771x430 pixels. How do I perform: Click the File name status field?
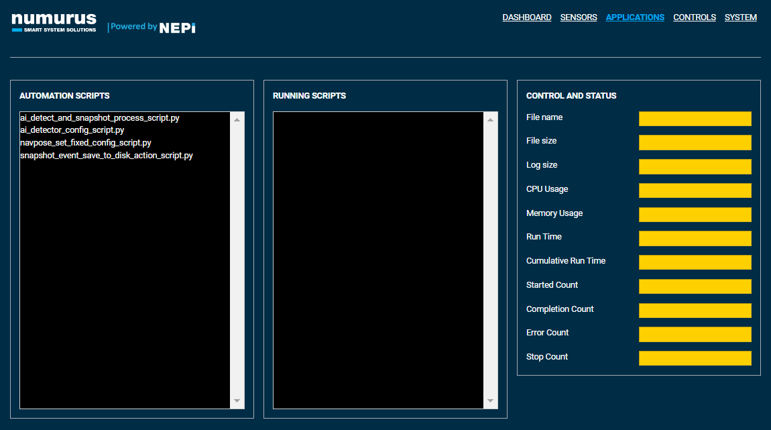click(x=695, y=118)
